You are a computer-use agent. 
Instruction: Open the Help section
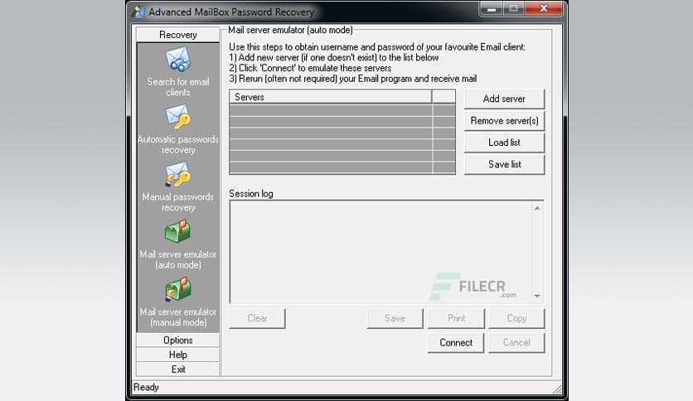tap(177, 355)
